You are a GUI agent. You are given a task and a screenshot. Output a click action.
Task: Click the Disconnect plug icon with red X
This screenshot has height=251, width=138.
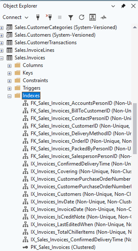49,17
